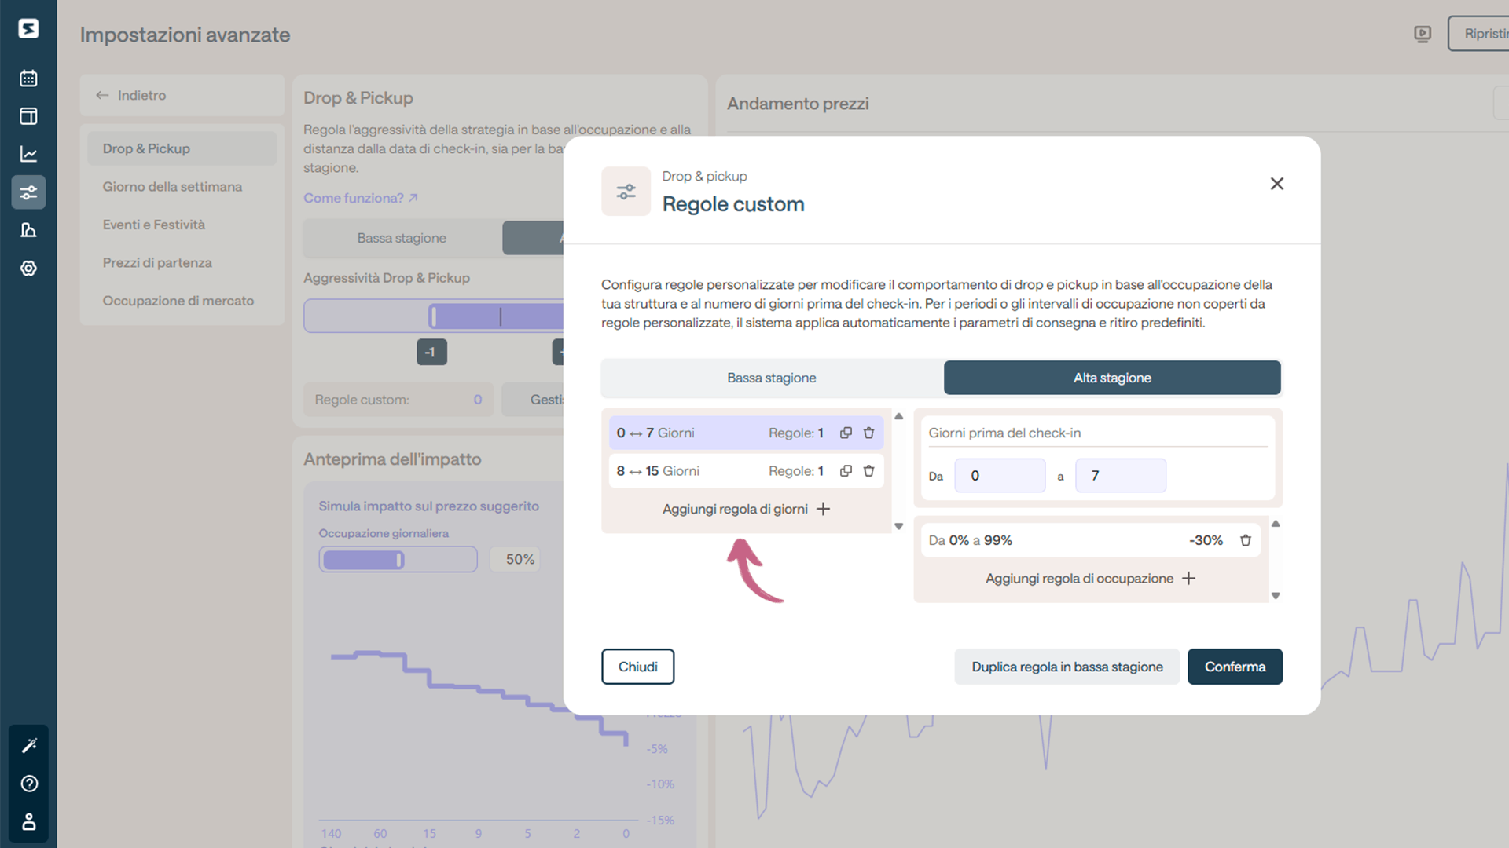Click the sliders icon in dialog header
The width and height of the screenshot is (1509, 848).
626,192
